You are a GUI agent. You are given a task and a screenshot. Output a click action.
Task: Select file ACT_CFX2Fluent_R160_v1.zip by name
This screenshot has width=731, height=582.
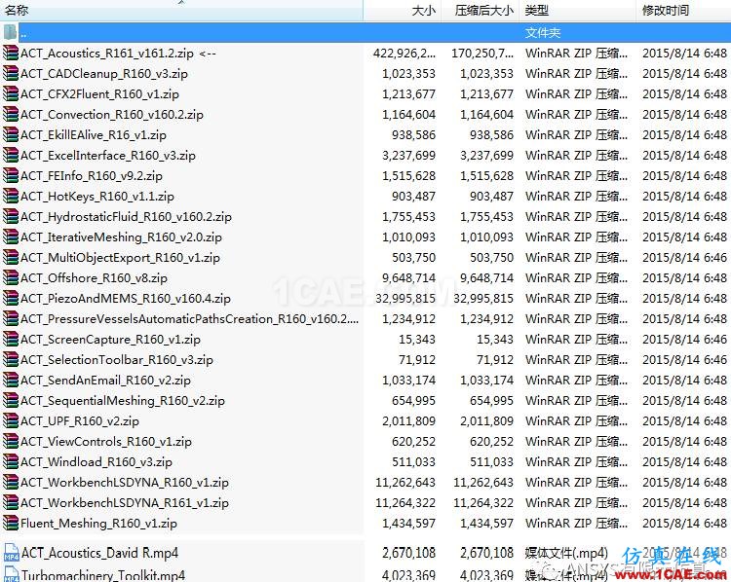point(99,94)
